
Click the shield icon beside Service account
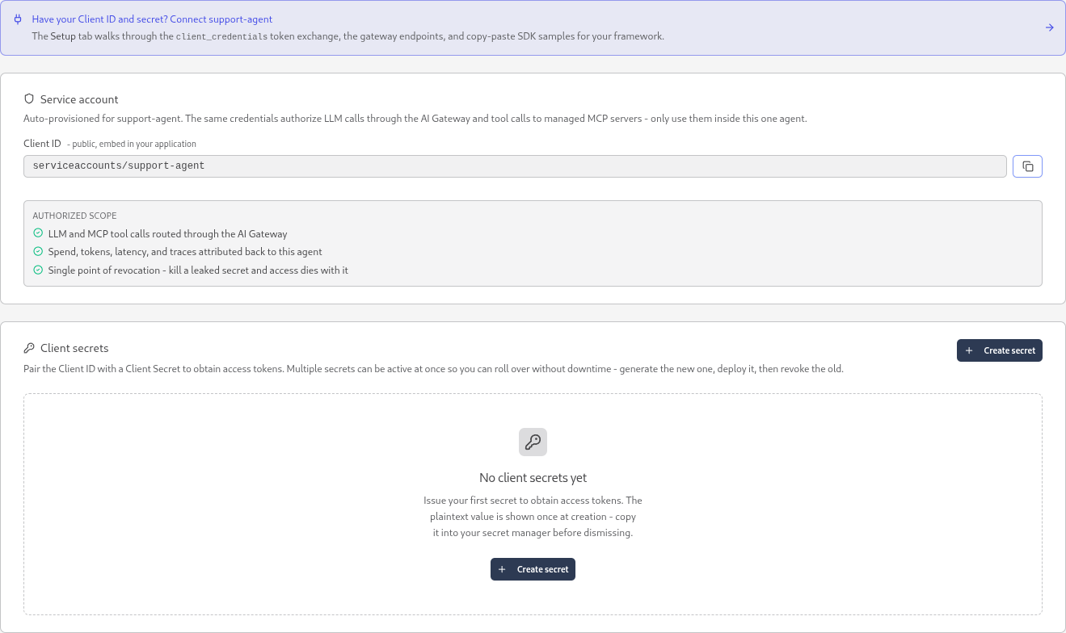(29, 99)
